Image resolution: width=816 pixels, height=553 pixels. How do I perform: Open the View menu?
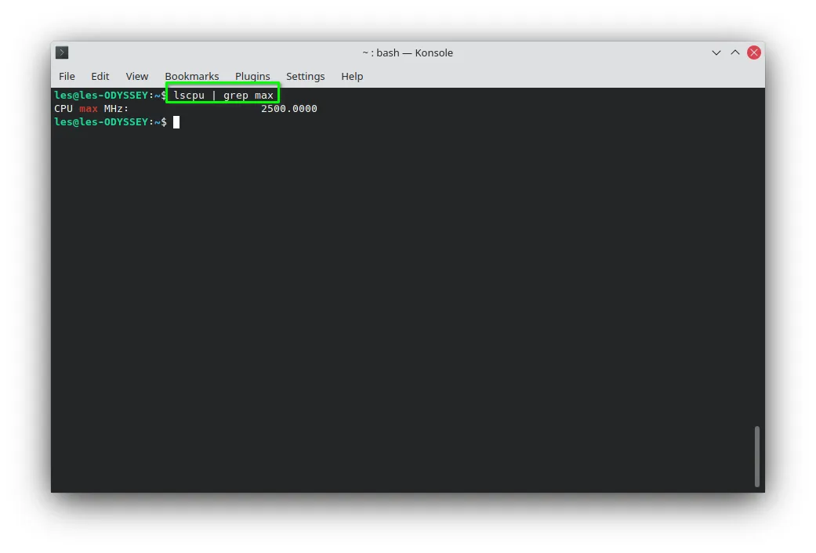137,77
